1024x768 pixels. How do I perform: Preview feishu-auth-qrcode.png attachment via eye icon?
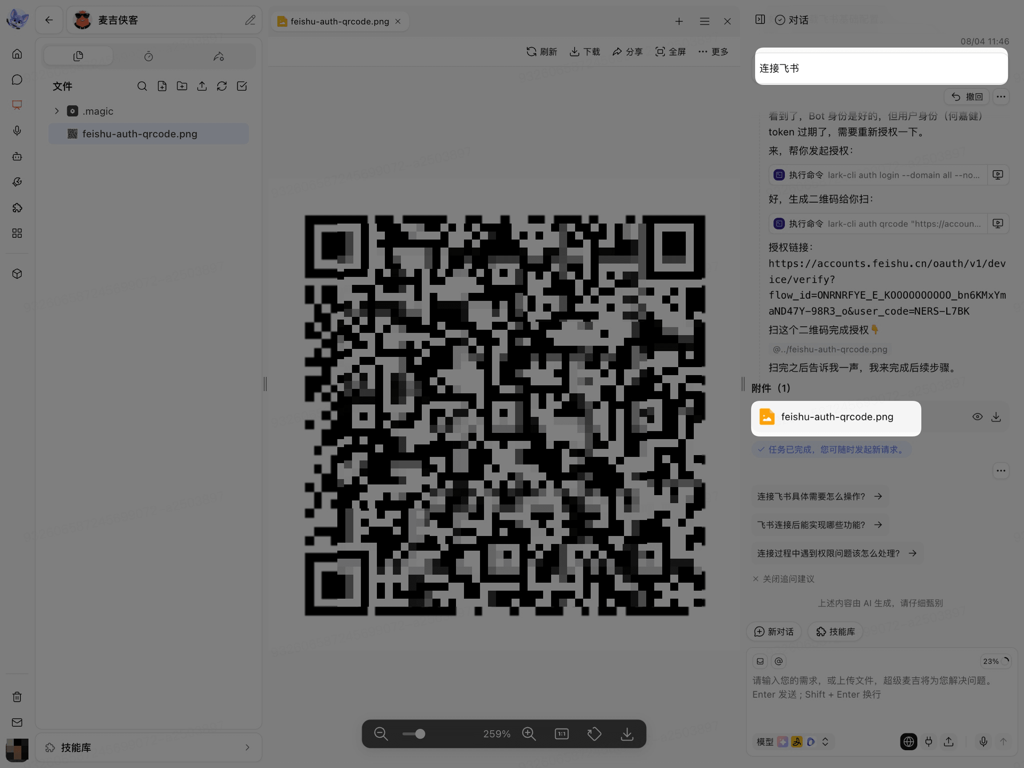977,416
